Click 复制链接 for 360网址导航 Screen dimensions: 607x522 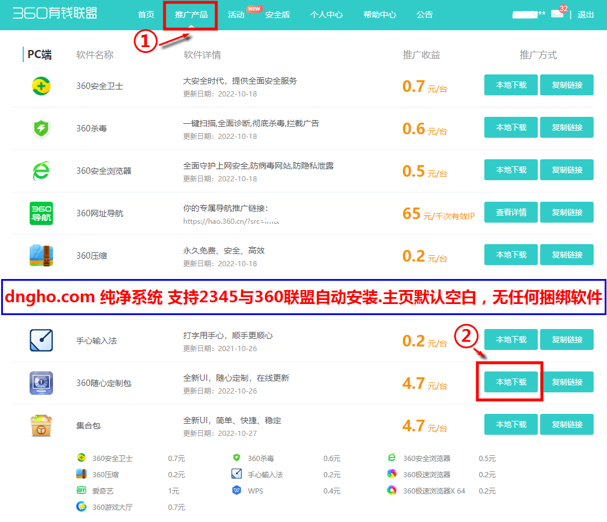pyautogui.click(x=567, y=212)
